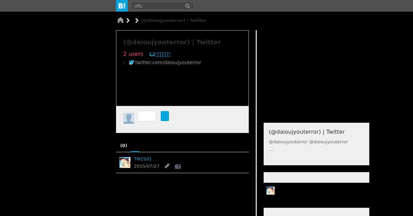The width and height of the screenshot is (413, 216).
Task: Go to home via breadcrumb house icon
Action: tap(120, 21)
